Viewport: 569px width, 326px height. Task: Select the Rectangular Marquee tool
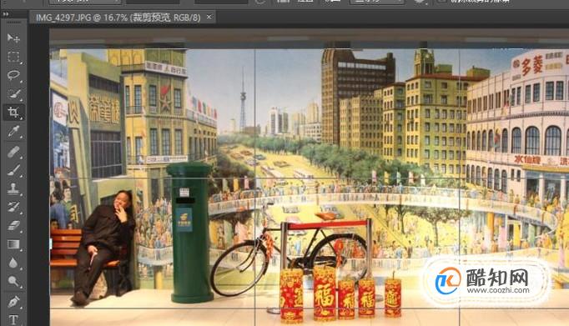click(13, 57)
